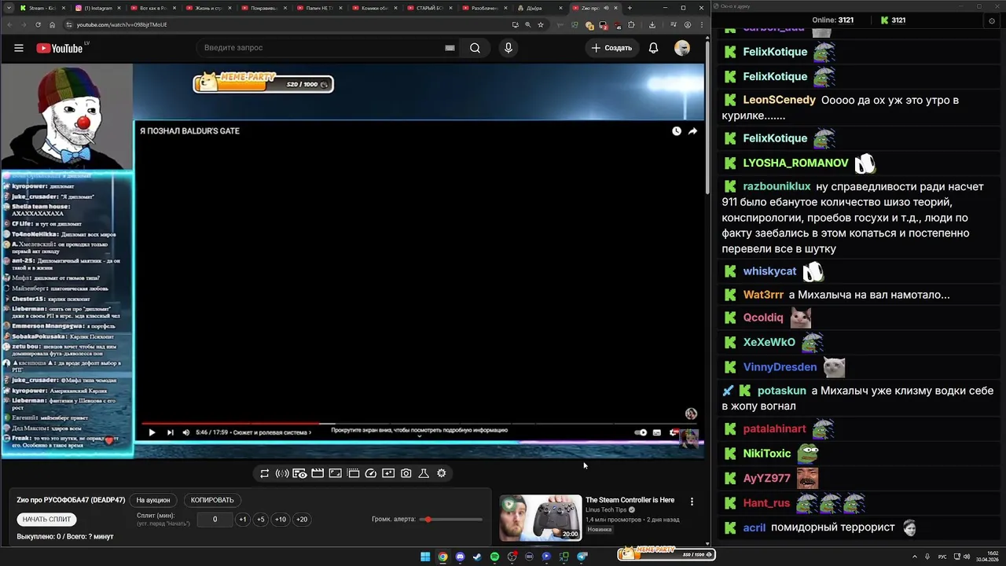1006x566 pixels.
Task: Open the YouTube hamburger guide menu
Action: [x=18, y=48]
